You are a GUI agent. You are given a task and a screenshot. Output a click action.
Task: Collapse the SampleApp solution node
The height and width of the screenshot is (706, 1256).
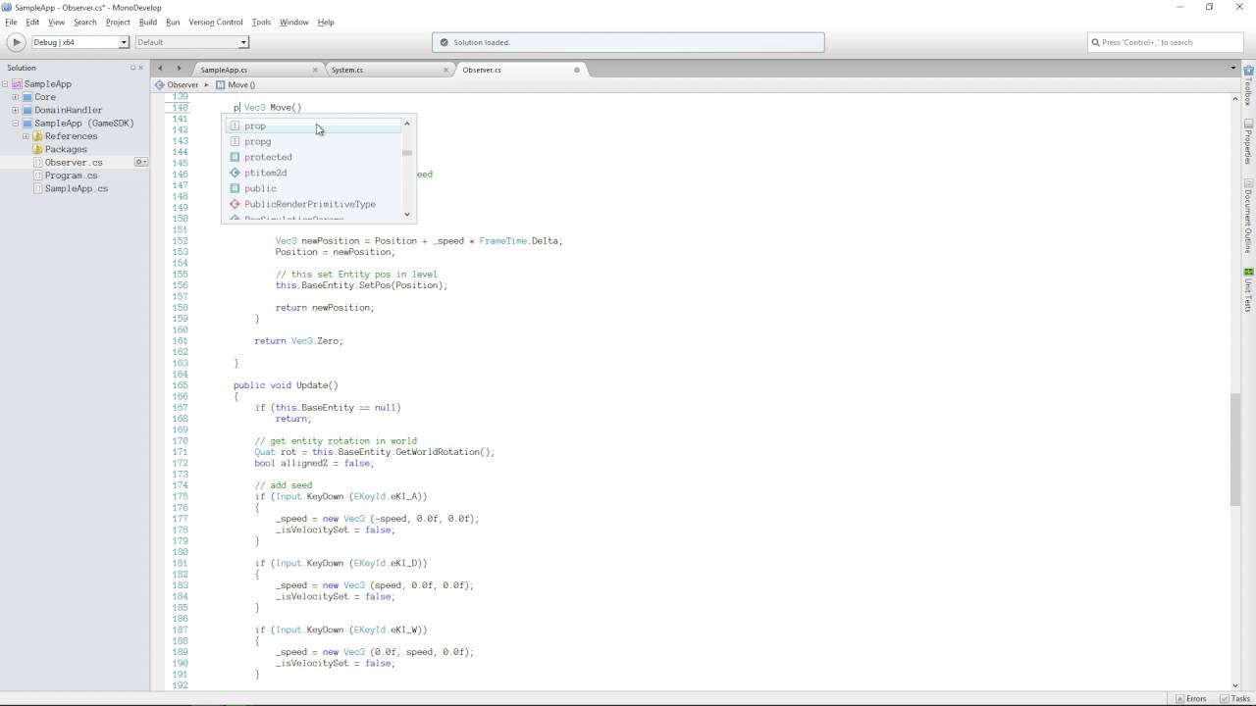[5, 84]
